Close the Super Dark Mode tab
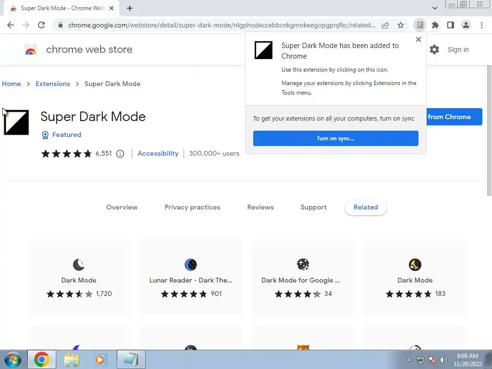 coord(111,9)
